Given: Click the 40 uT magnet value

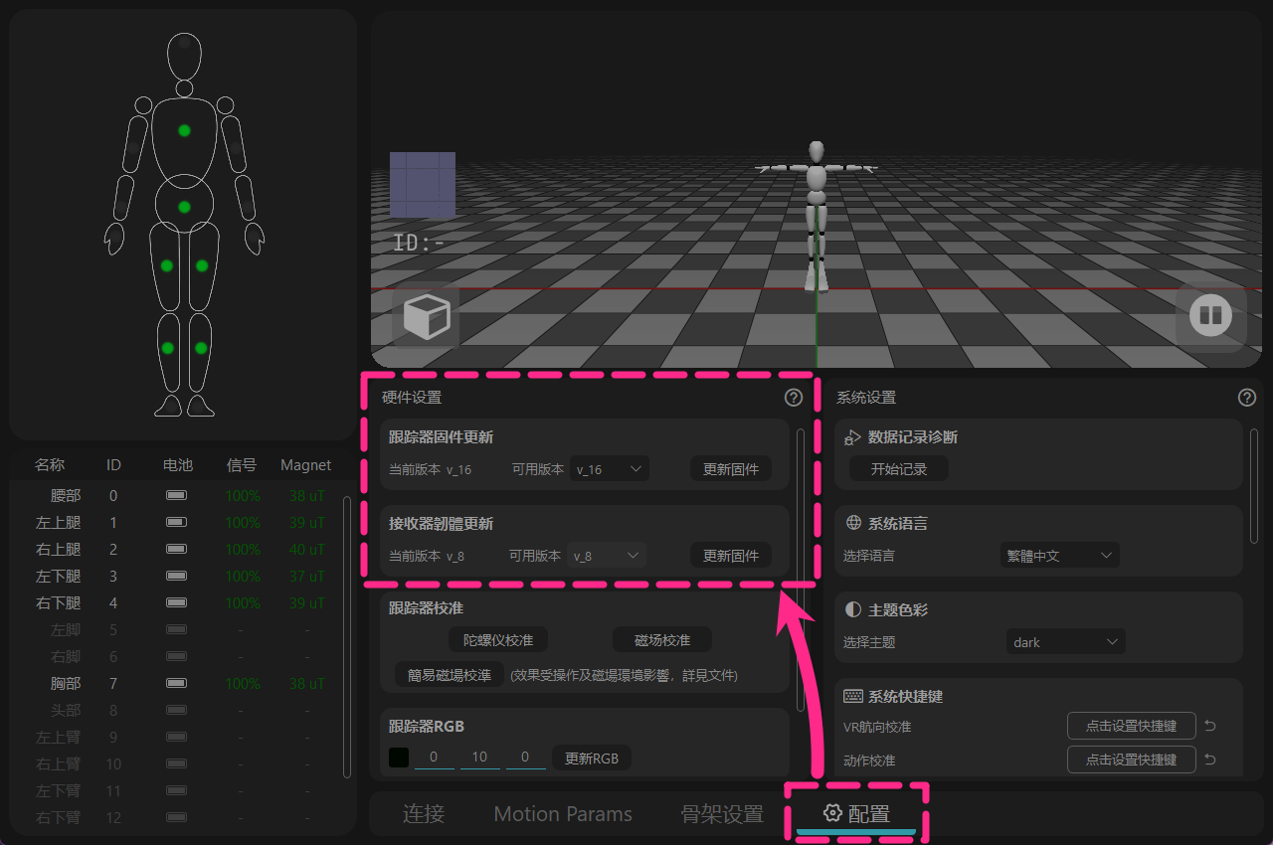Looking at the screenshot, I should 307,549.
